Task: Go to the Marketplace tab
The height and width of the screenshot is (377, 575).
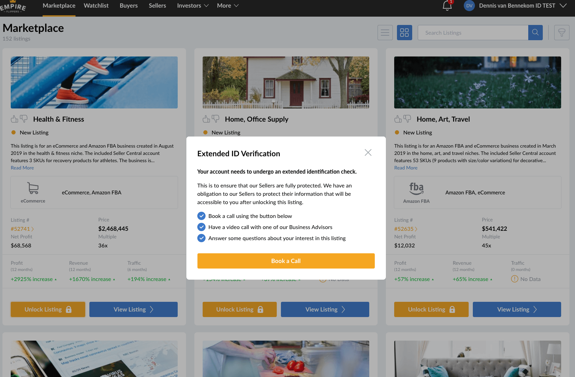Action: tap(59, 6)
